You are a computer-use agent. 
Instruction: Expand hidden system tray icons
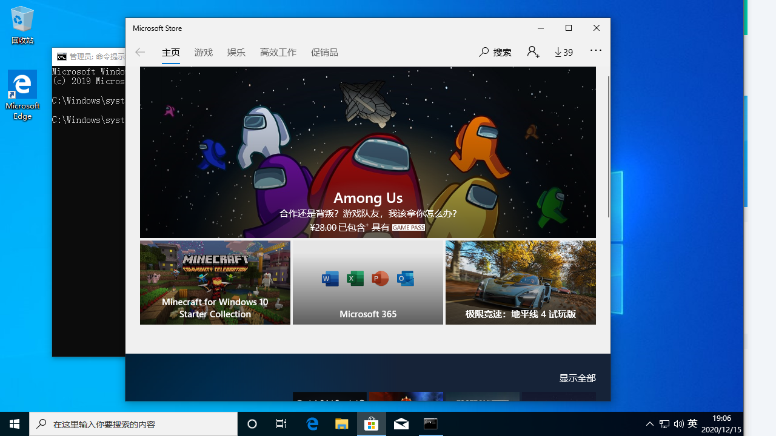point(649,423)
